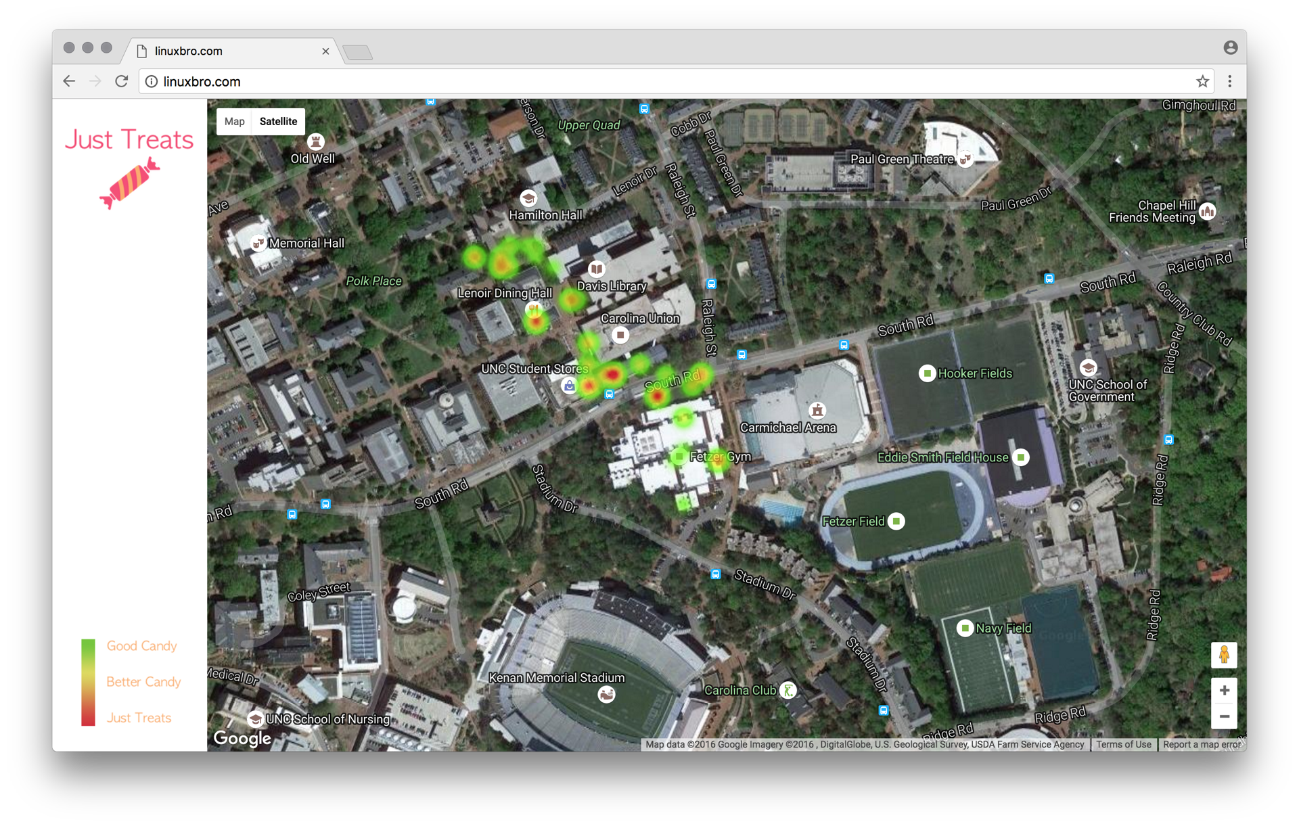This screenshot has height=826, width=1299.
Task: Open a new tab
Action: tap(358, 53)
